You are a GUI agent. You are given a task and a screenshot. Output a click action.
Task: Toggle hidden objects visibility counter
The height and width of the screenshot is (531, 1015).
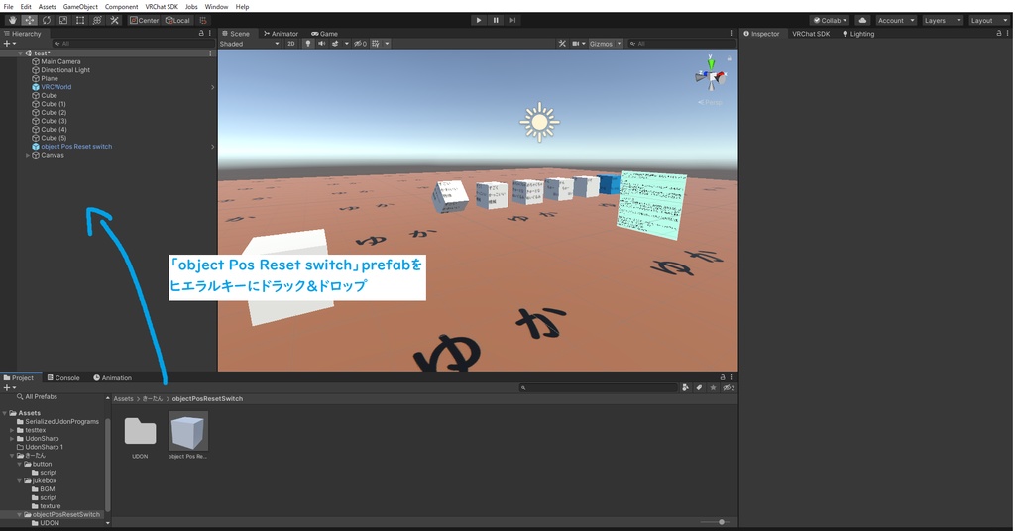pos(361,44)
